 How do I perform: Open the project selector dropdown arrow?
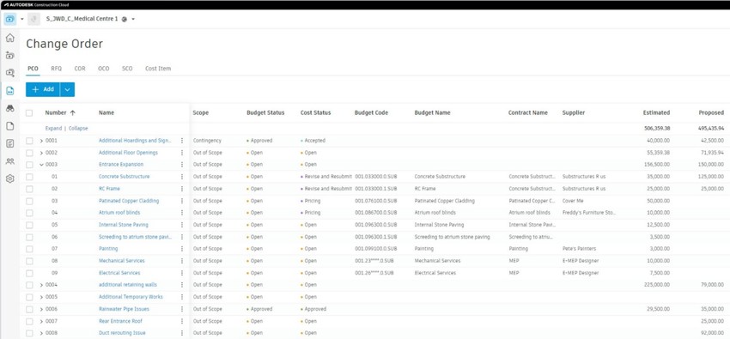[134, 19]
